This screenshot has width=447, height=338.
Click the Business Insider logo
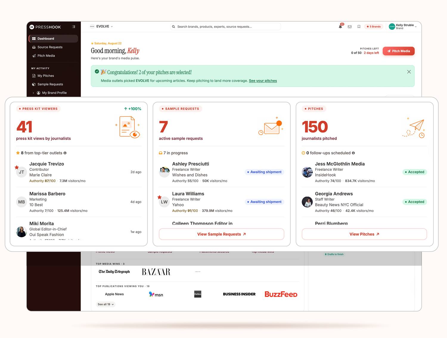[x=239, y=294]
